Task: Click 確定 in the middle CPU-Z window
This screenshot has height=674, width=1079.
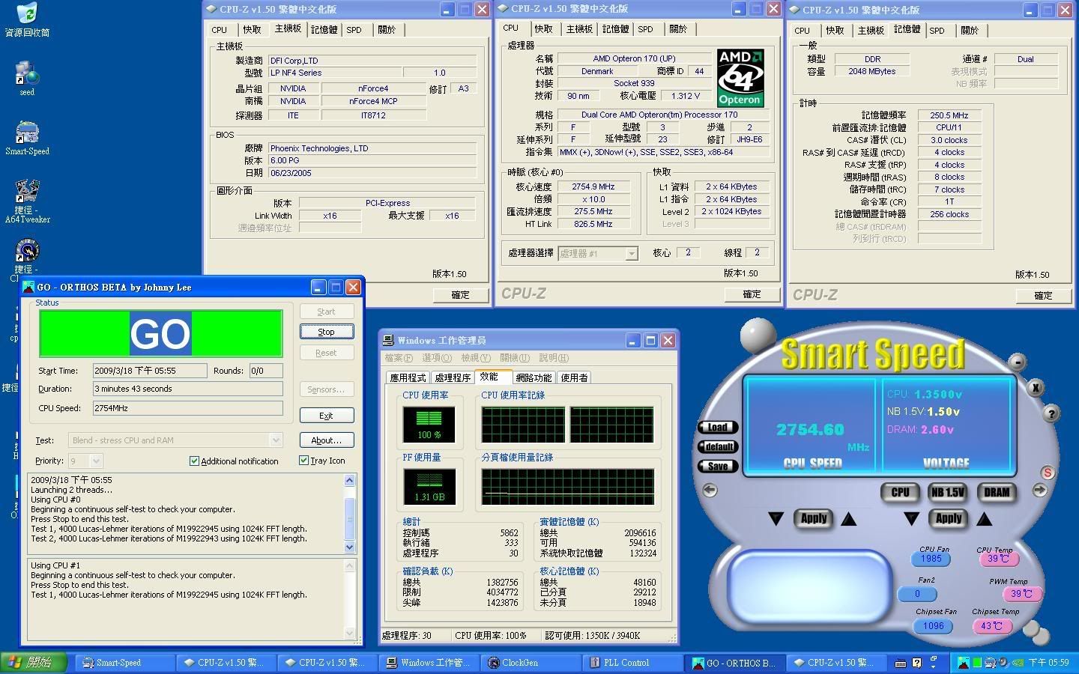Action: click(x=752, y=294)
